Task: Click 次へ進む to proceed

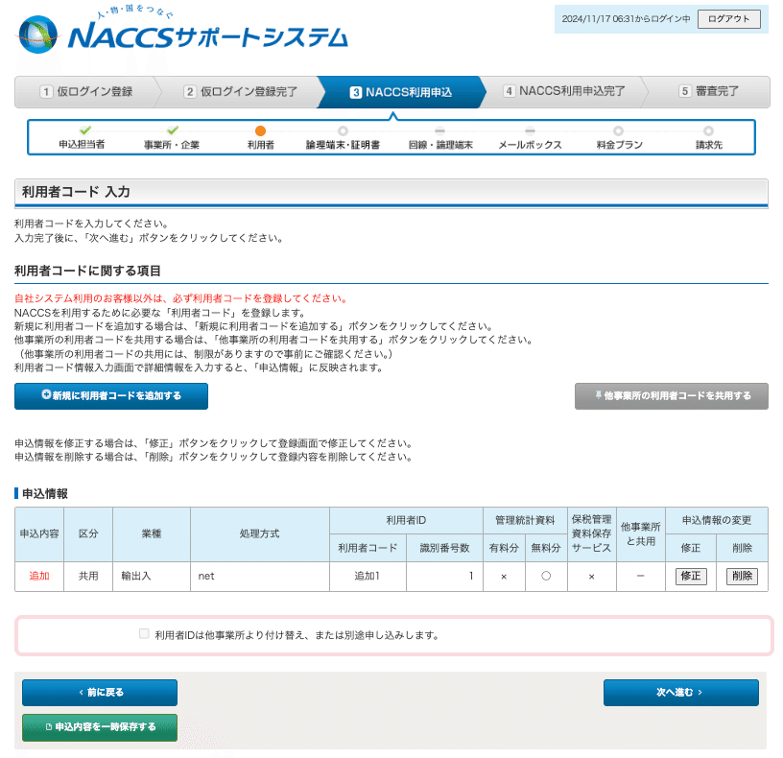Action: tap(680, 692)
